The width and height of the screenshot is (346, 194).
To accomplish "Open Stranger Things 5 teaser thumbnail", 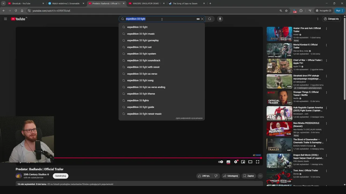I will point(279,98).
